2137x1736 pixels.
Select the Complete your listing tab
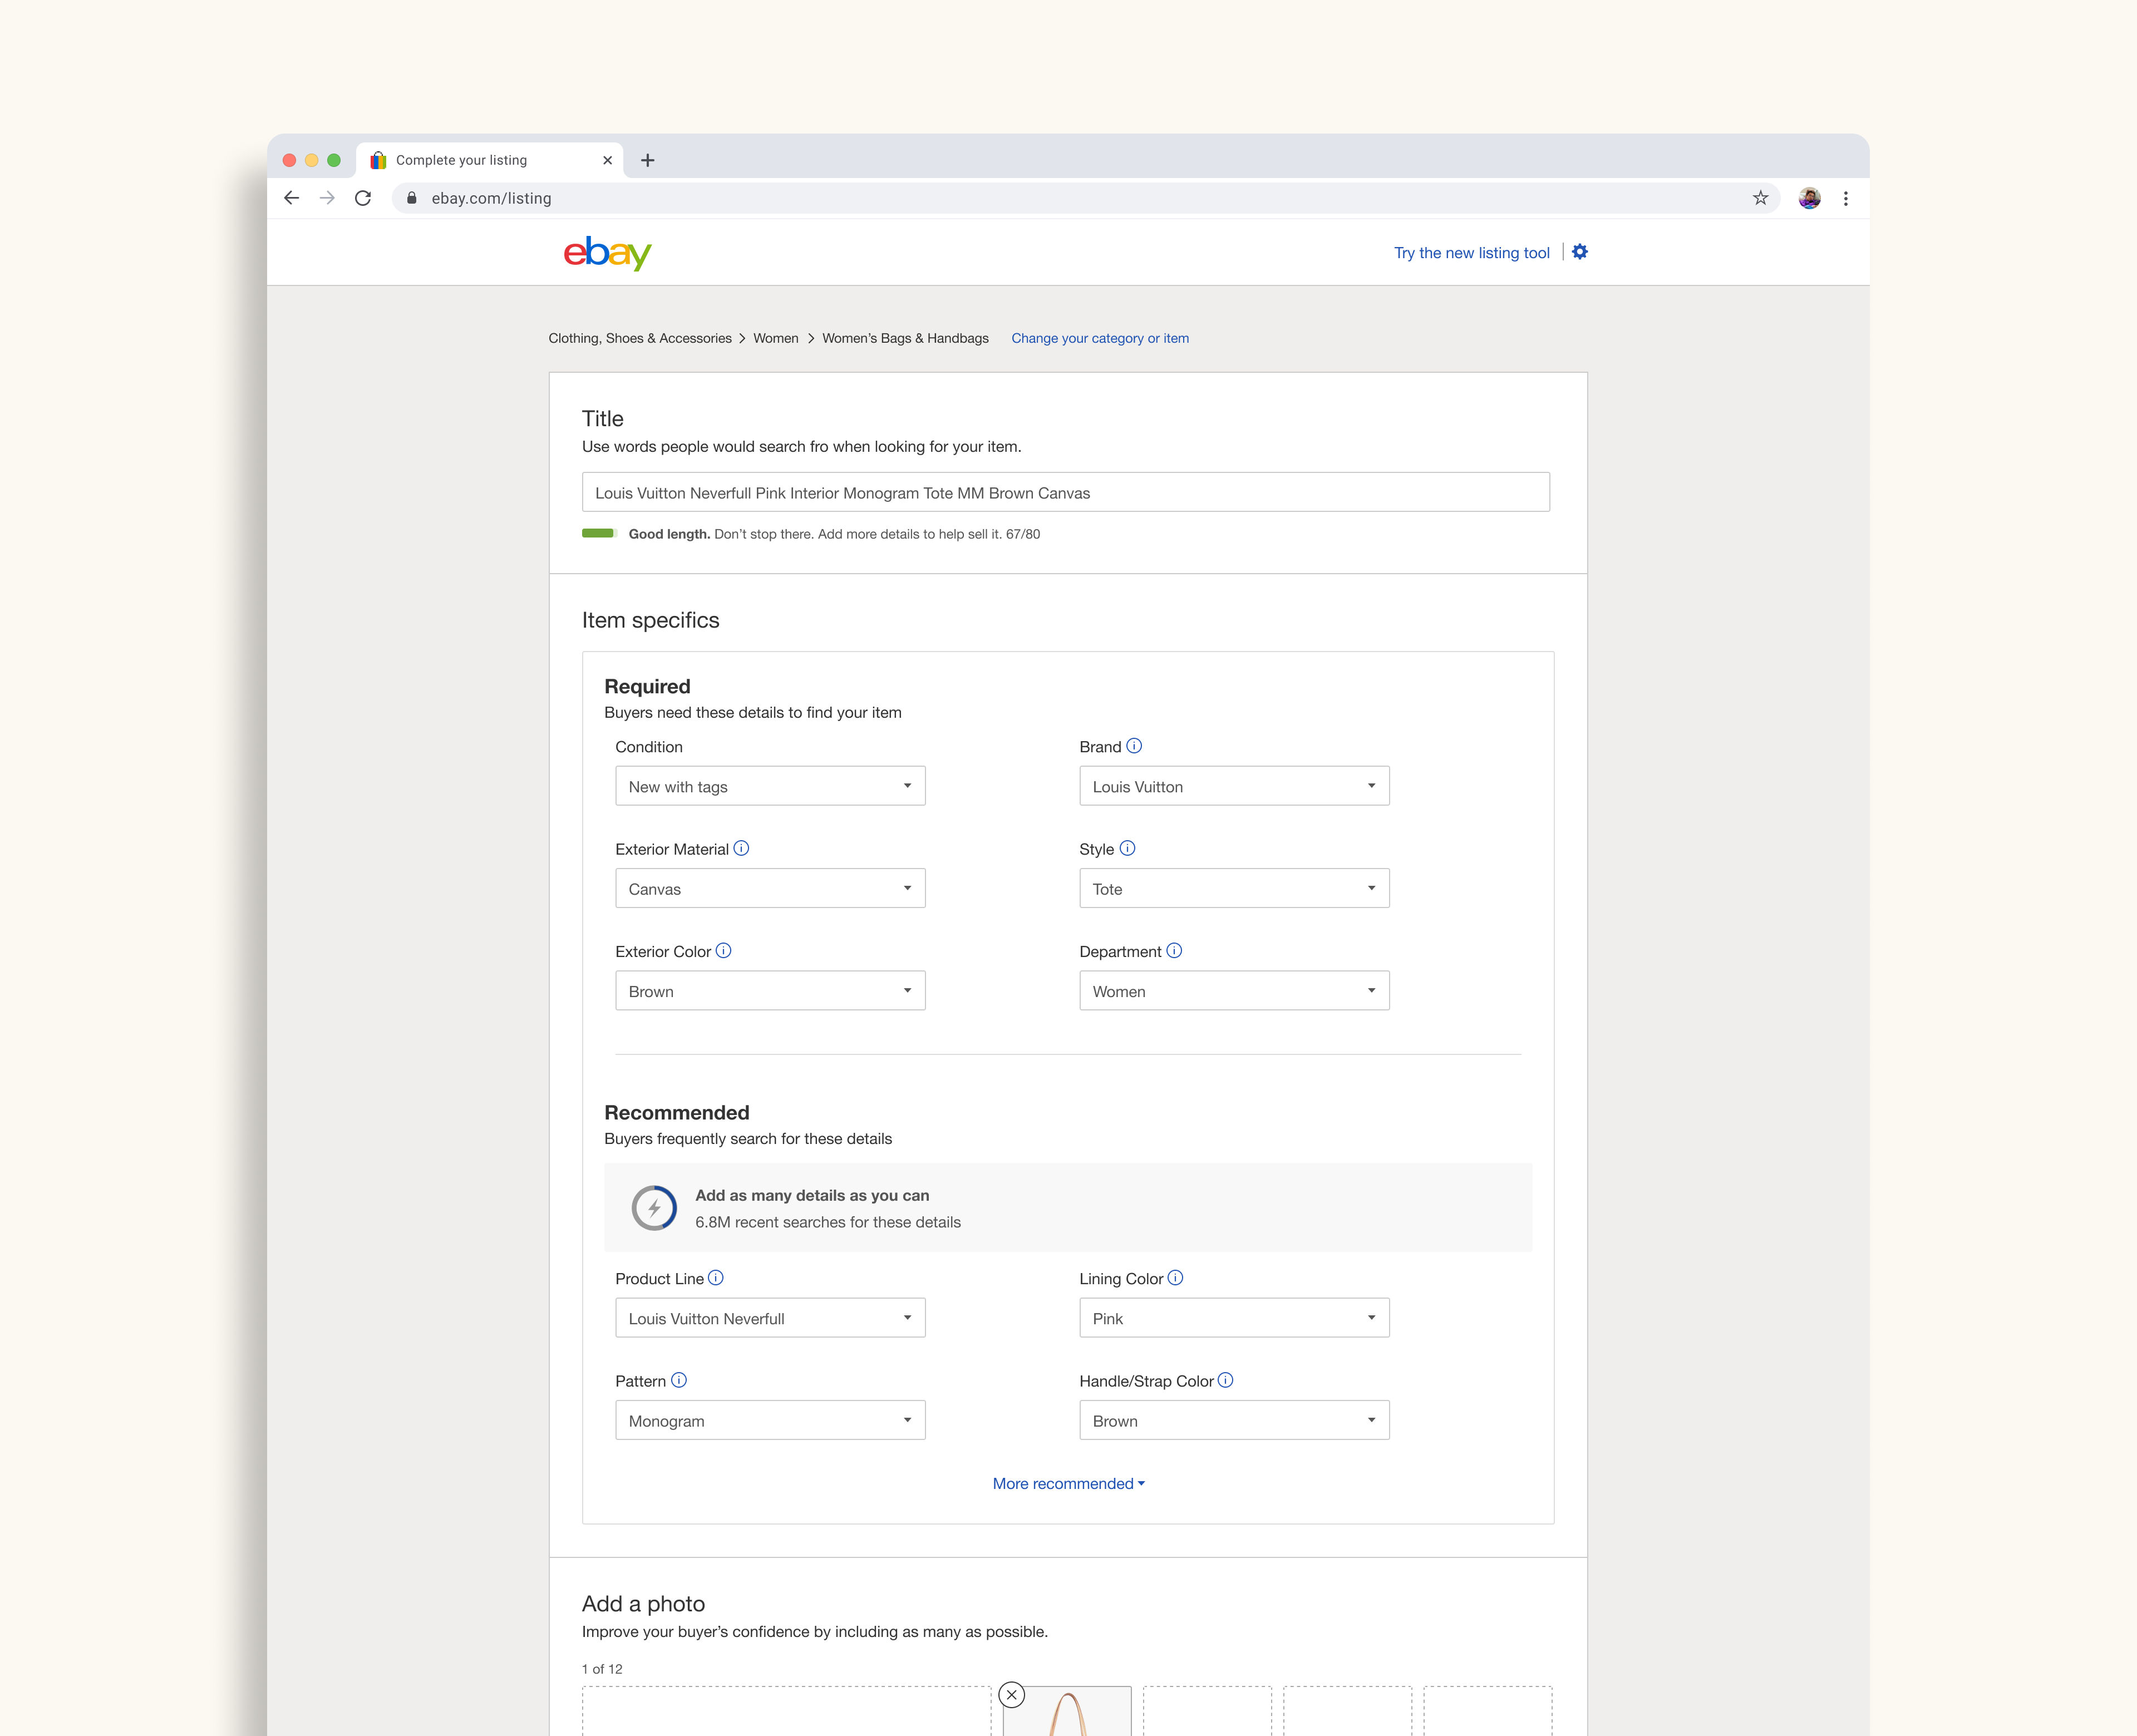click(490, 160)
